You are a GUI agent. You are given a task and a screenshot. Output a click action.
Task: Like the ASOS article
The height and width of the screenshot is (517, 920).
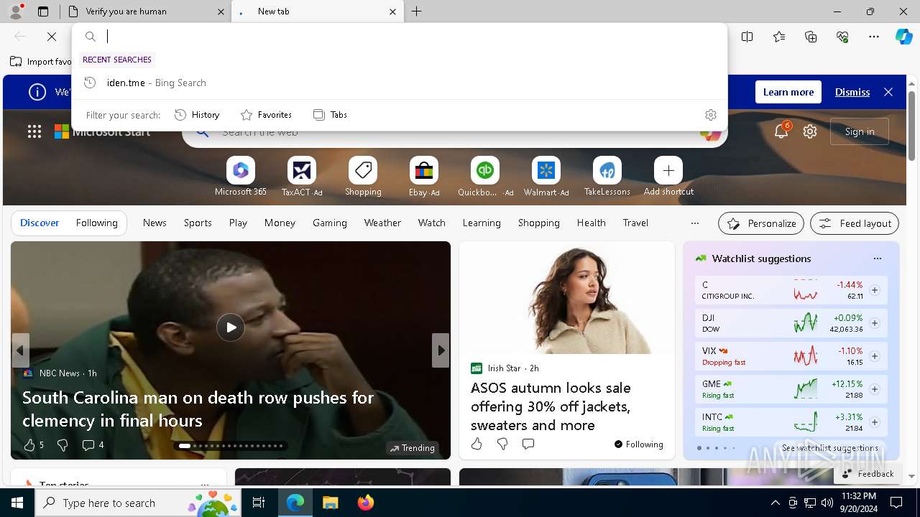tap(477, 444)
